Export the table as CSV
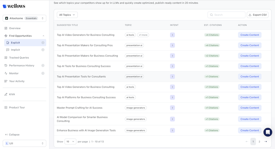 pyautogui.click(x=258, y=15)
